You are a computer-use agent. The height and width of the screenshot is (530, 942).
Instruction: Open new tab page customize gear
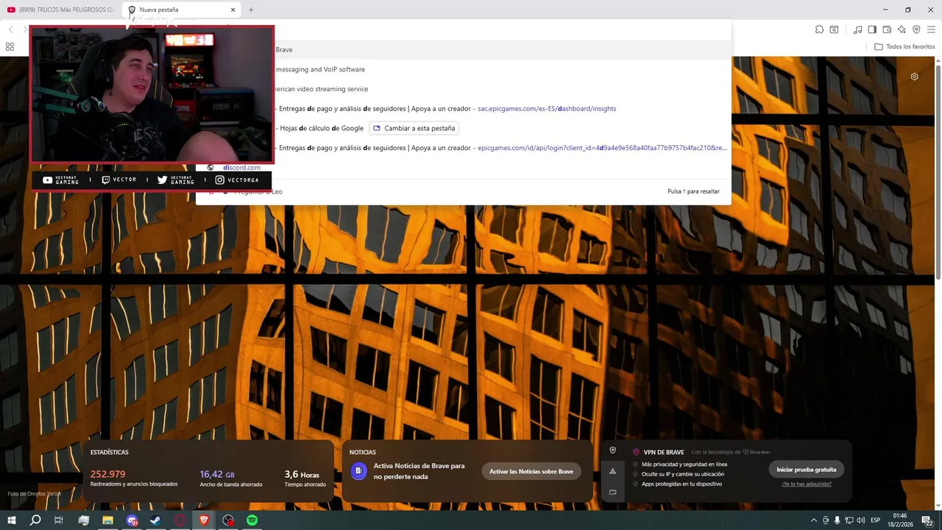point(914,77)
